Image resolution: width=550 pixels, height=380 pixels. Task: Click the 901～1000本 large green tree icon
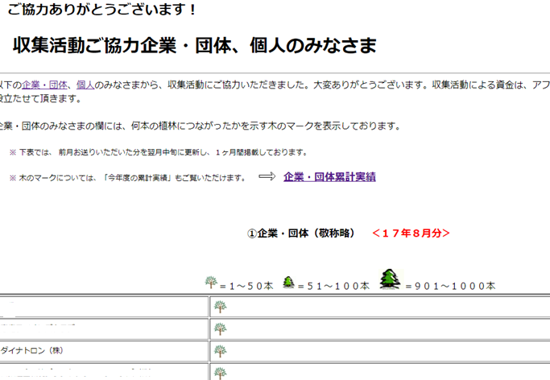click(390, 279)
